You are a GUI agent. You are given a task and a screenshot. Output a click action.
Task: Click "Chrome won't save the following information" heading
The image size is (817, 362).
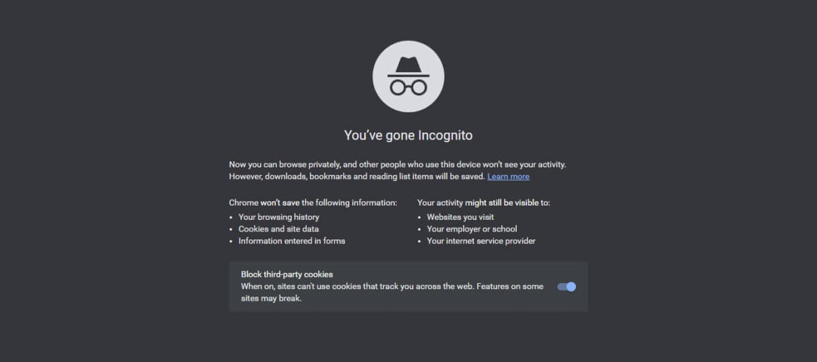tap(313, 203)
